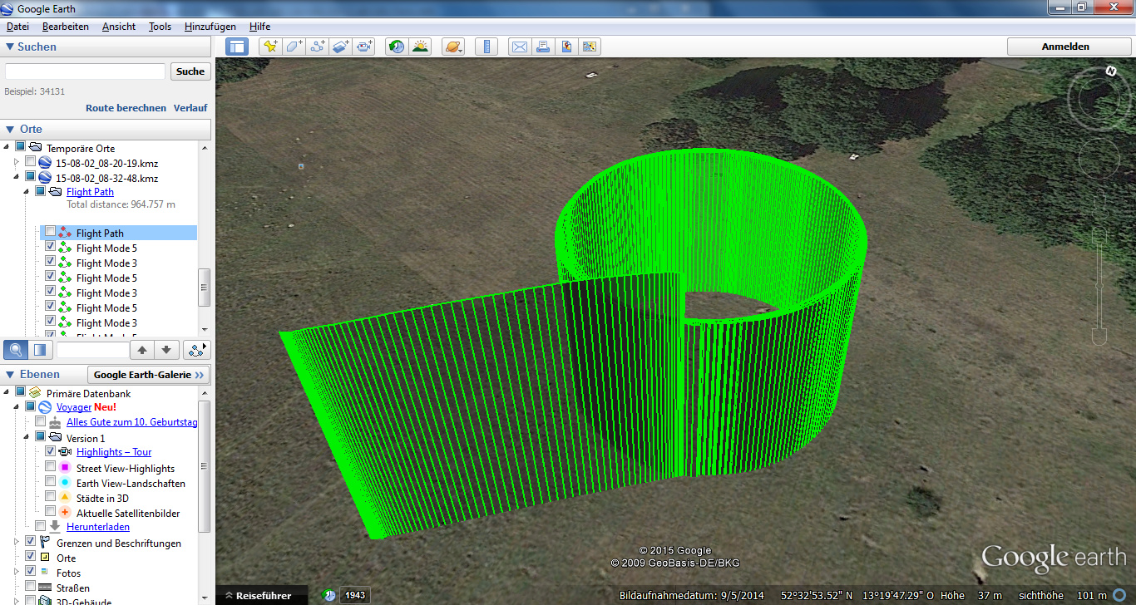This screenshot has height=605, width=1136.
Task: Collapse the Orte panel
Action: tap(10, 129)
